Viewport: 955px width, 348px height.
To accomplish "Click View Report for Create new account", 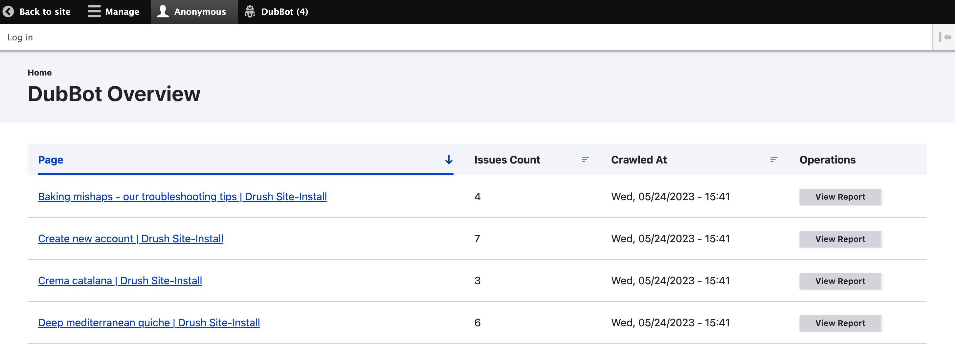I will [x=840, y=239].
